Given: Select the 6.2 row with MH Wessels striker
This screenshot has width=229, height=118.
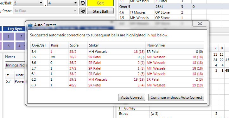Looking at the screenshot, I should pos(117,79).
